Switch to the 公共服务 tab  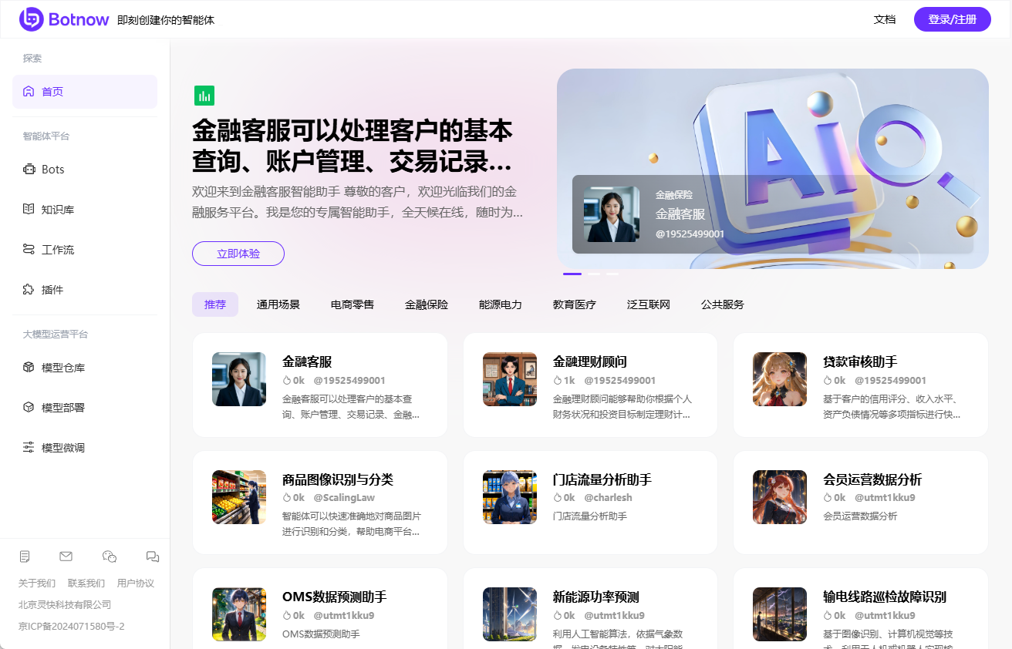[723, 304]
